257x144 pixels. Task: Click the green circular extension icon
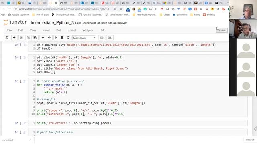[145, 9]
